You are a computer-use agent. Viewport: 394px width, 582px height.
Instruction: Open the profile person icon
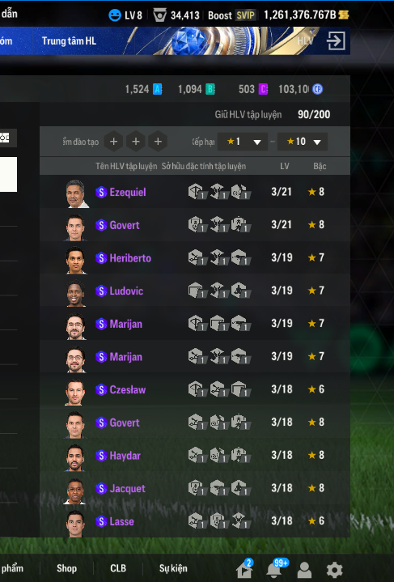point(304,569)
